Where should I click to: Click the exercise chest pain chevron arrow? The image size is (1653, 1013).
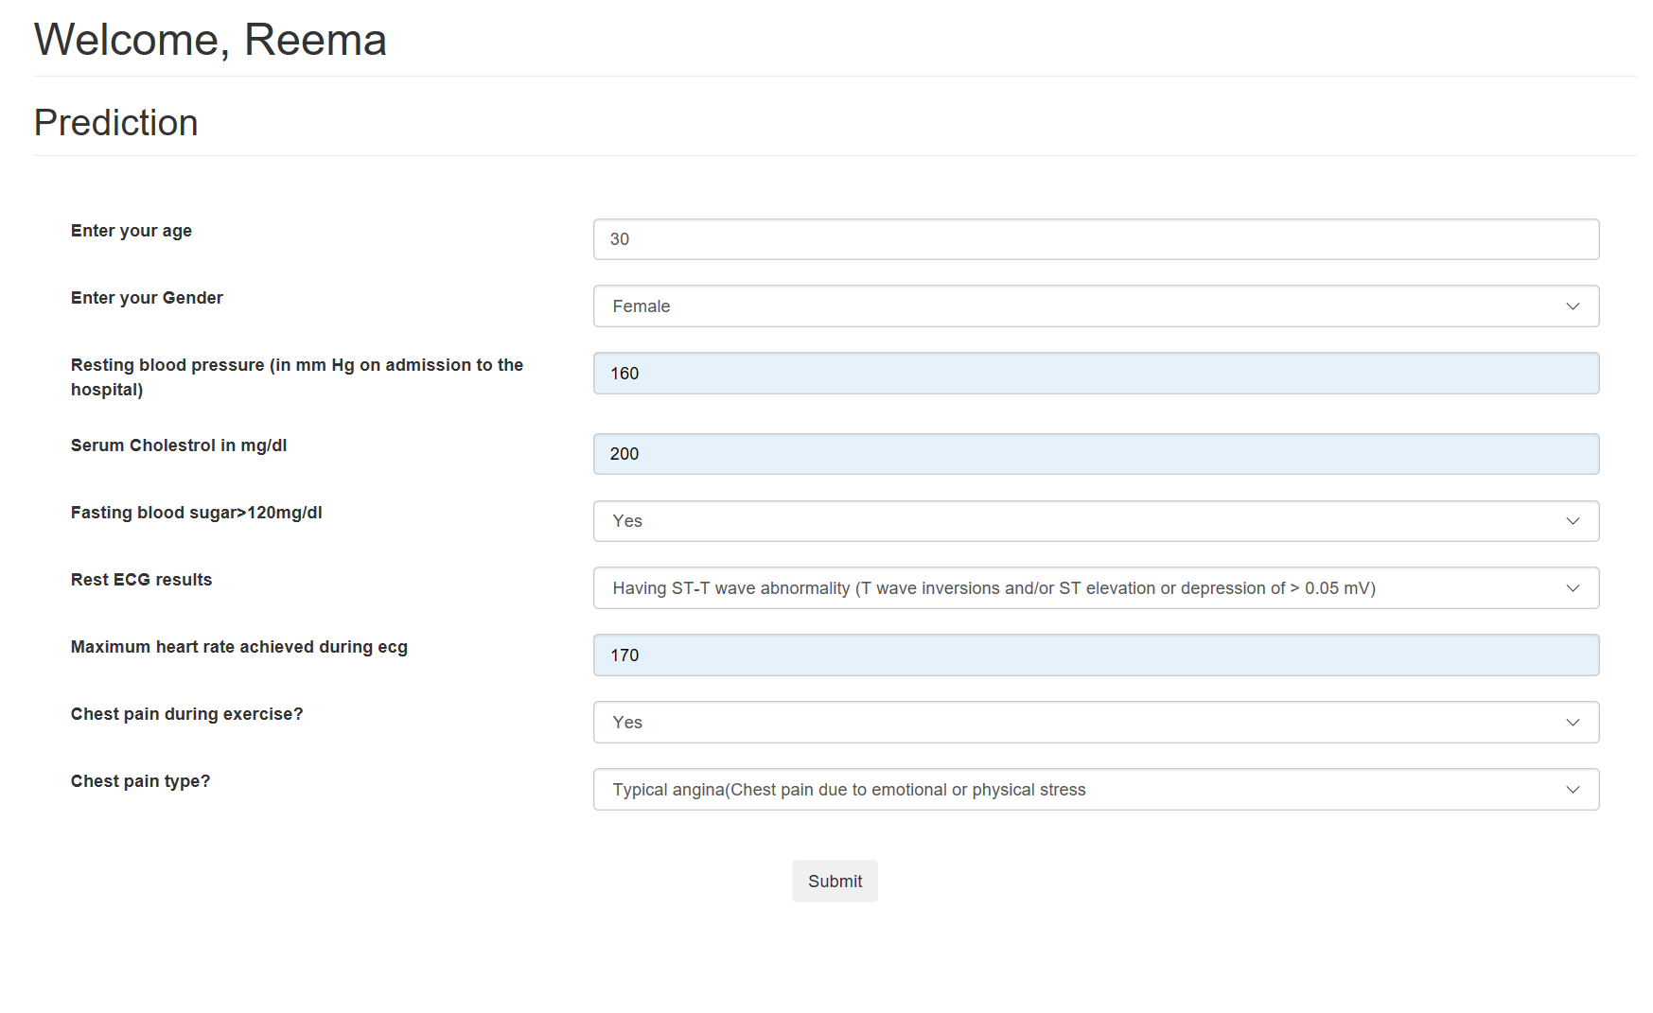point(1573,723)
